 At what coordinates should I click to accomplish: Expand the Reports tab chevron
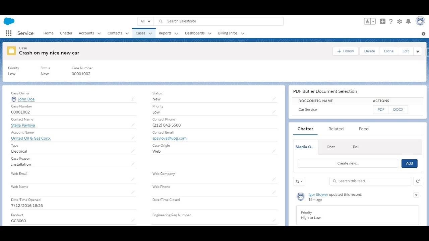pyautogui.click(x=176, y=33)
